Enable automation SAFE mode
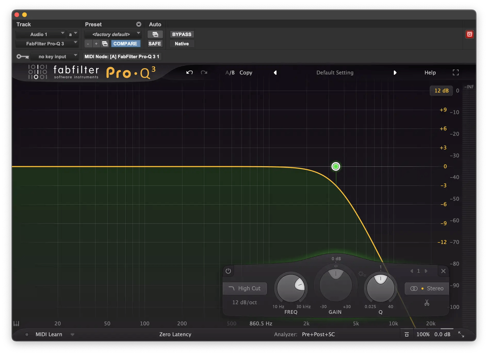The image size is (488, 355). pyautogui.click(x=154, y=44)
